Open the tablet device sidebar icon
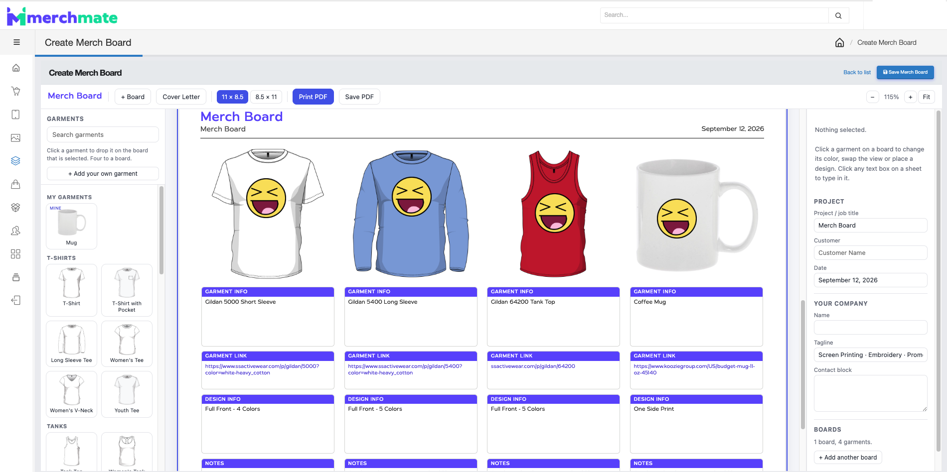Viewport: 947px width, 472px height. coord(16,115)
